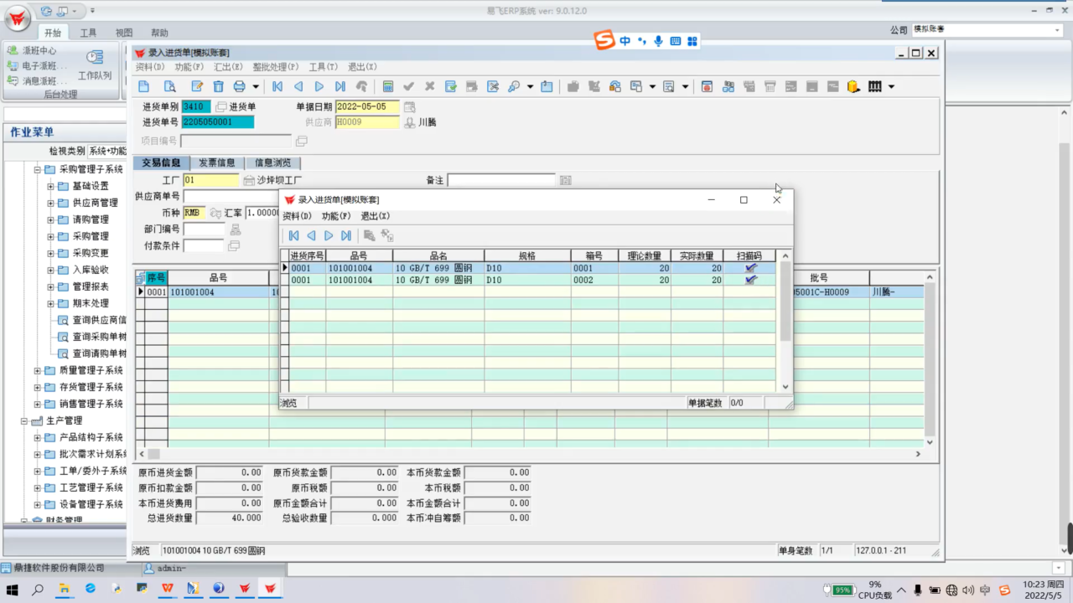Open dropdown arrow next to Print icon

256,86
